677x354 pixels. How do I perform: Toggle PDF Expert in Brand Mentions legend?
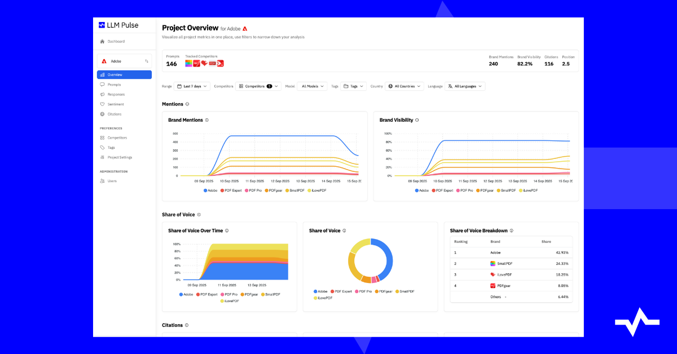coord(231,191)
